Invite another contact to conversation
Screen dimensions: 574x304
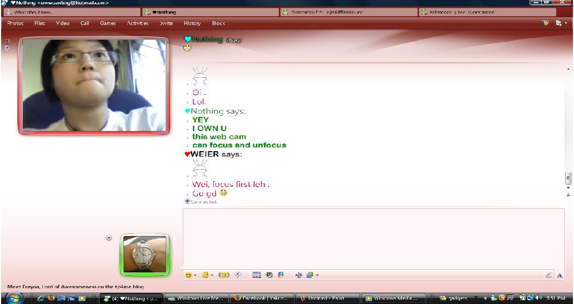point(166,23)
